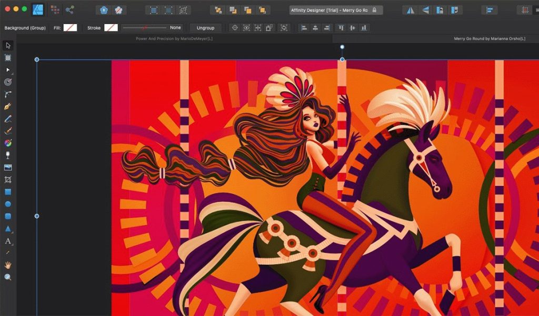This screenshot has height=316, width=539.
Task: Click the revert defaults crossed flower icon
Action: (x=118, y=11)
